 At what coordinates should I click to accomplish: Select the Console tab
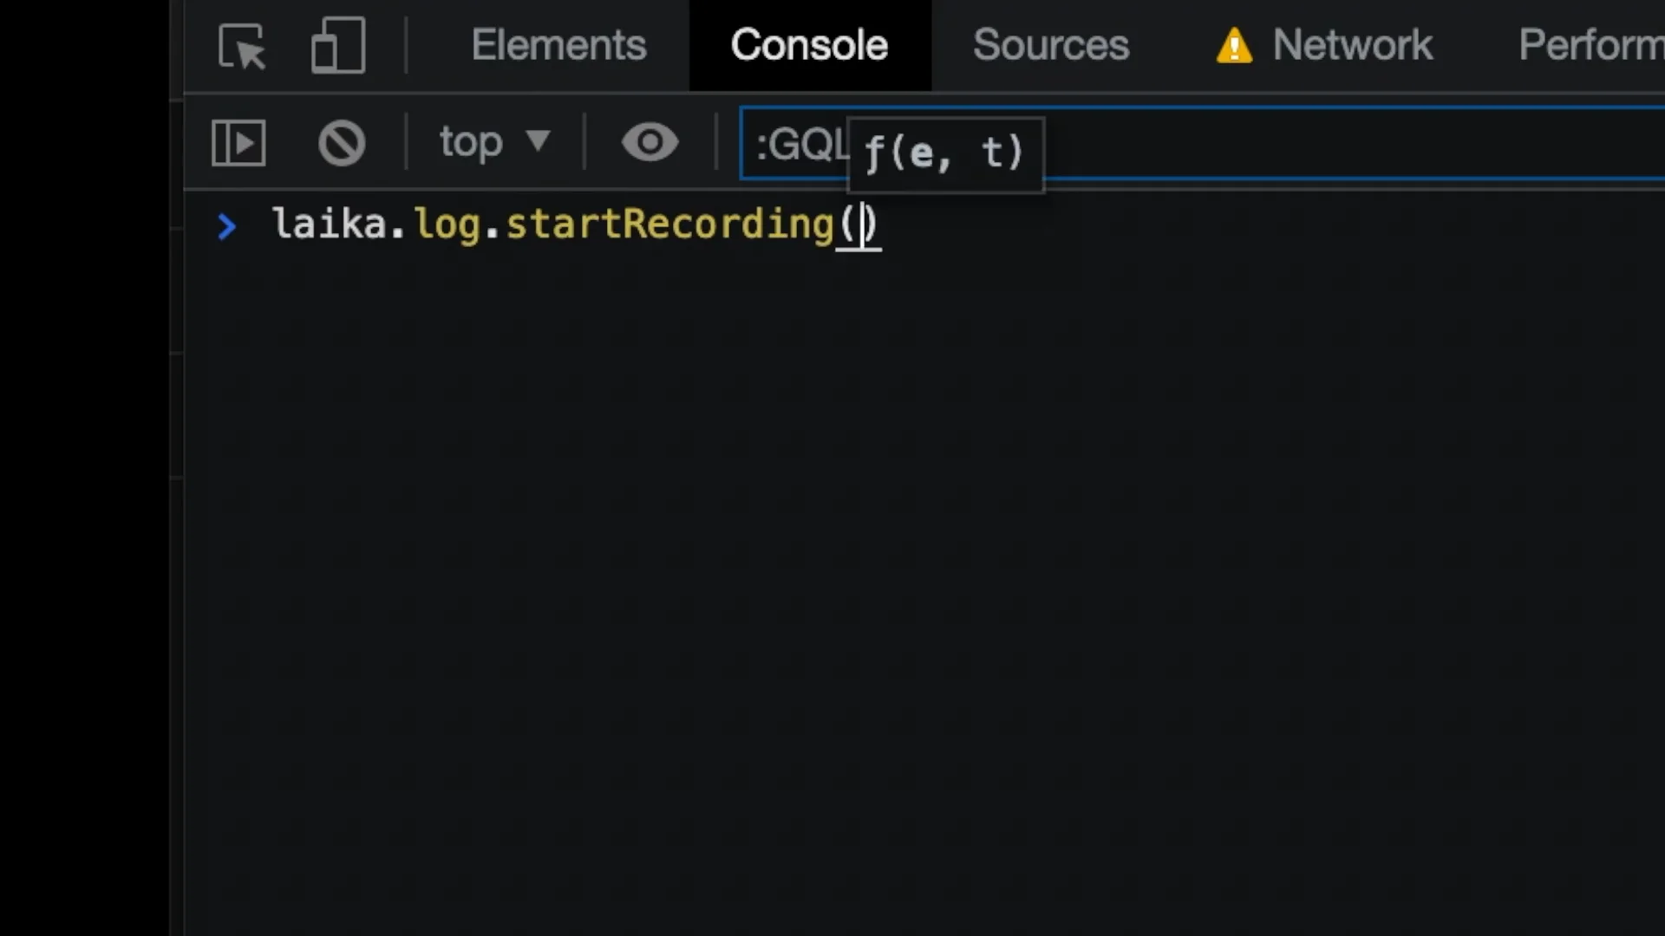[x=809, y=46]
